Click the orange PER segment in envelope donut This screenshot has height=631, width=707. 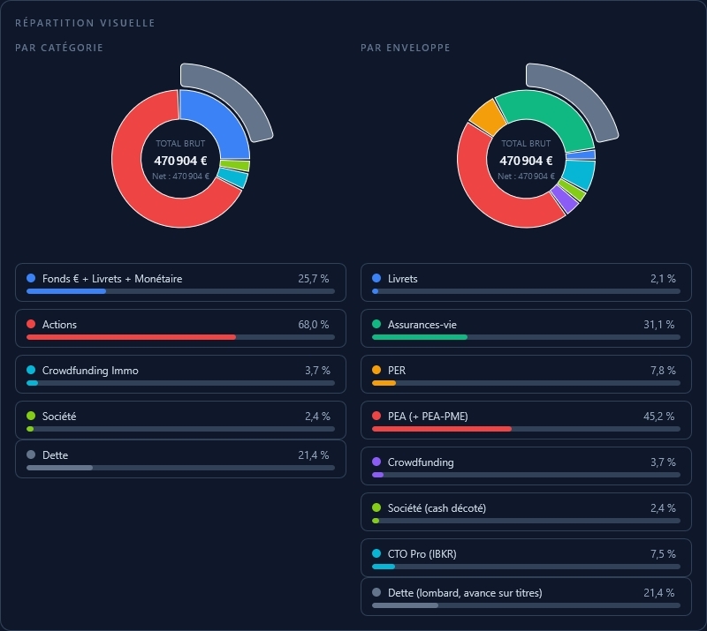tap(488, 117)
